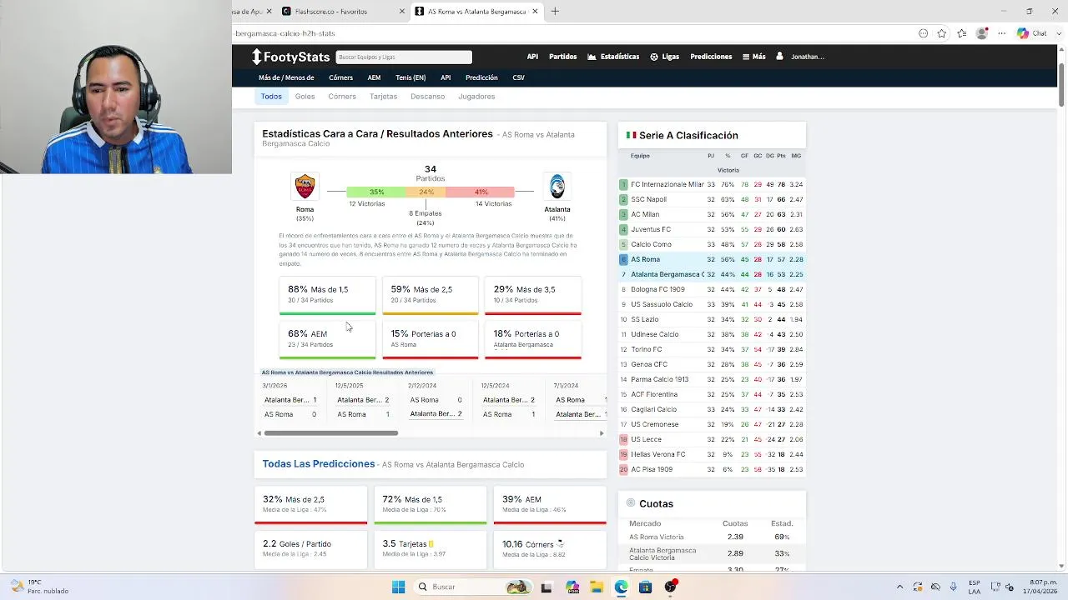
Task: Click the corner flag icon next to Córners
Action: (560, 543)
